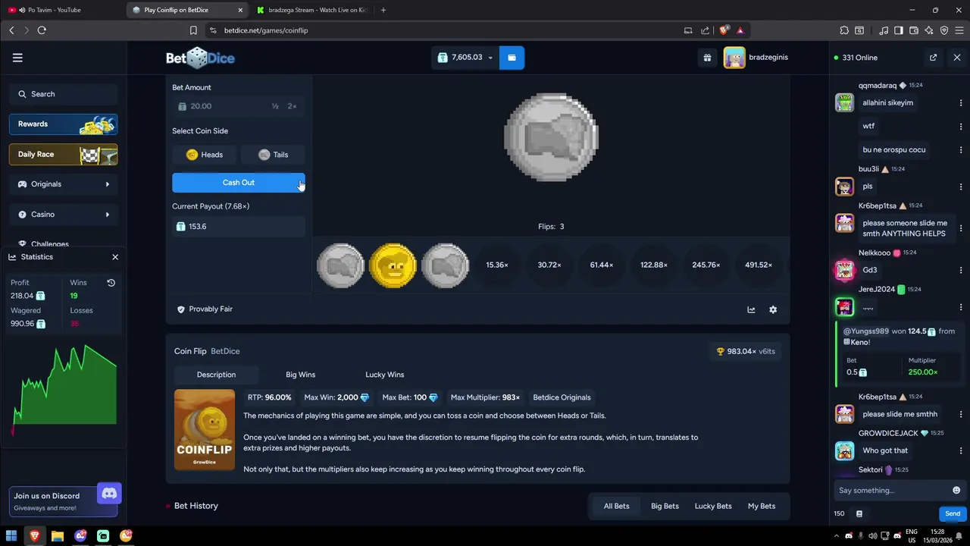Select the Lucky Bets tab

coord(713,507)
